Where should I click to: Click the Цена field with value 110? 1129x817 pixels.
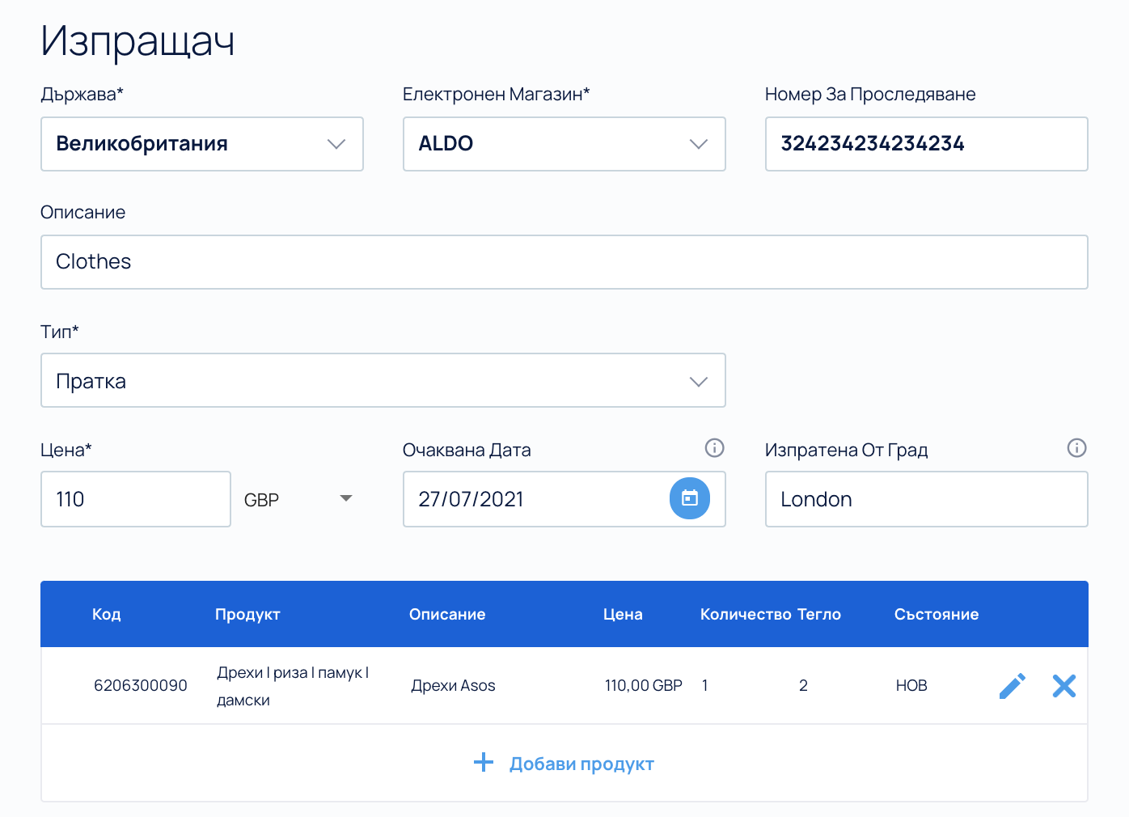136,499
